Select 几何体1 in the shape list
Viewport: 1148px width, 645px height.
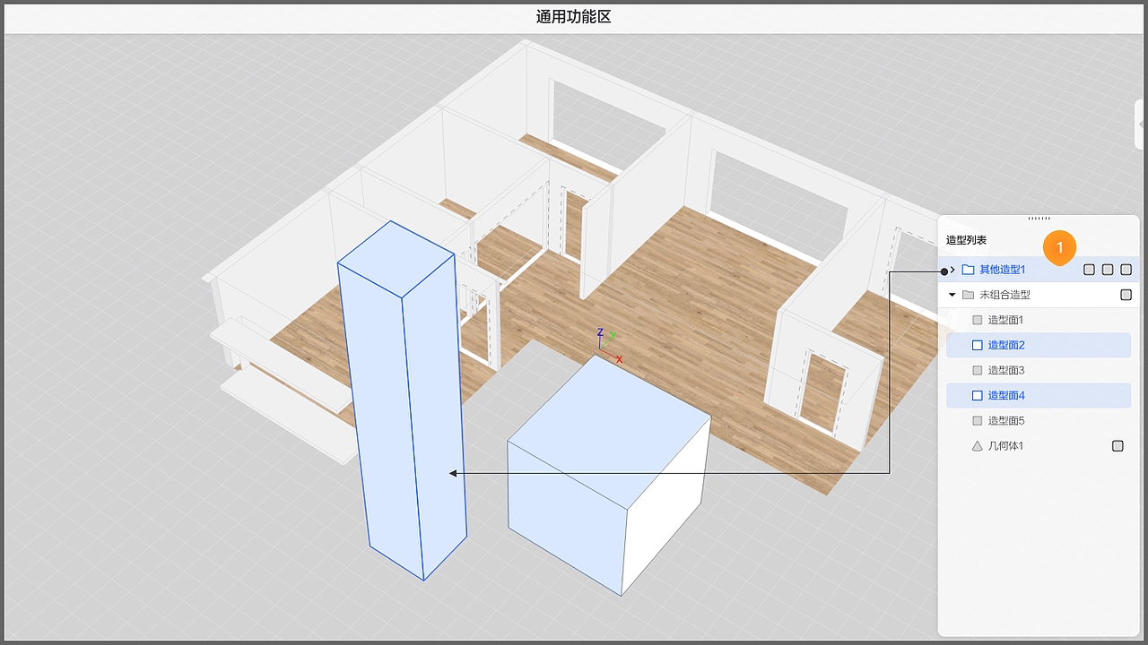[x=1007, y=445]
